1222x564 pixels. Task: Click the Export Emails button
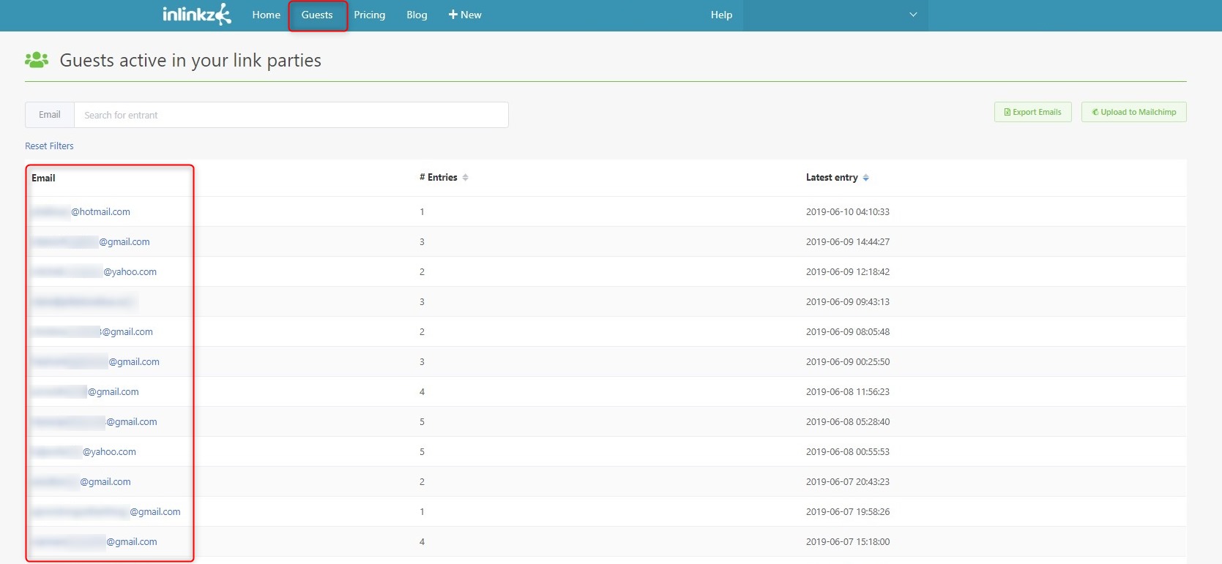pyautogui.click(x=1033, y=112)
